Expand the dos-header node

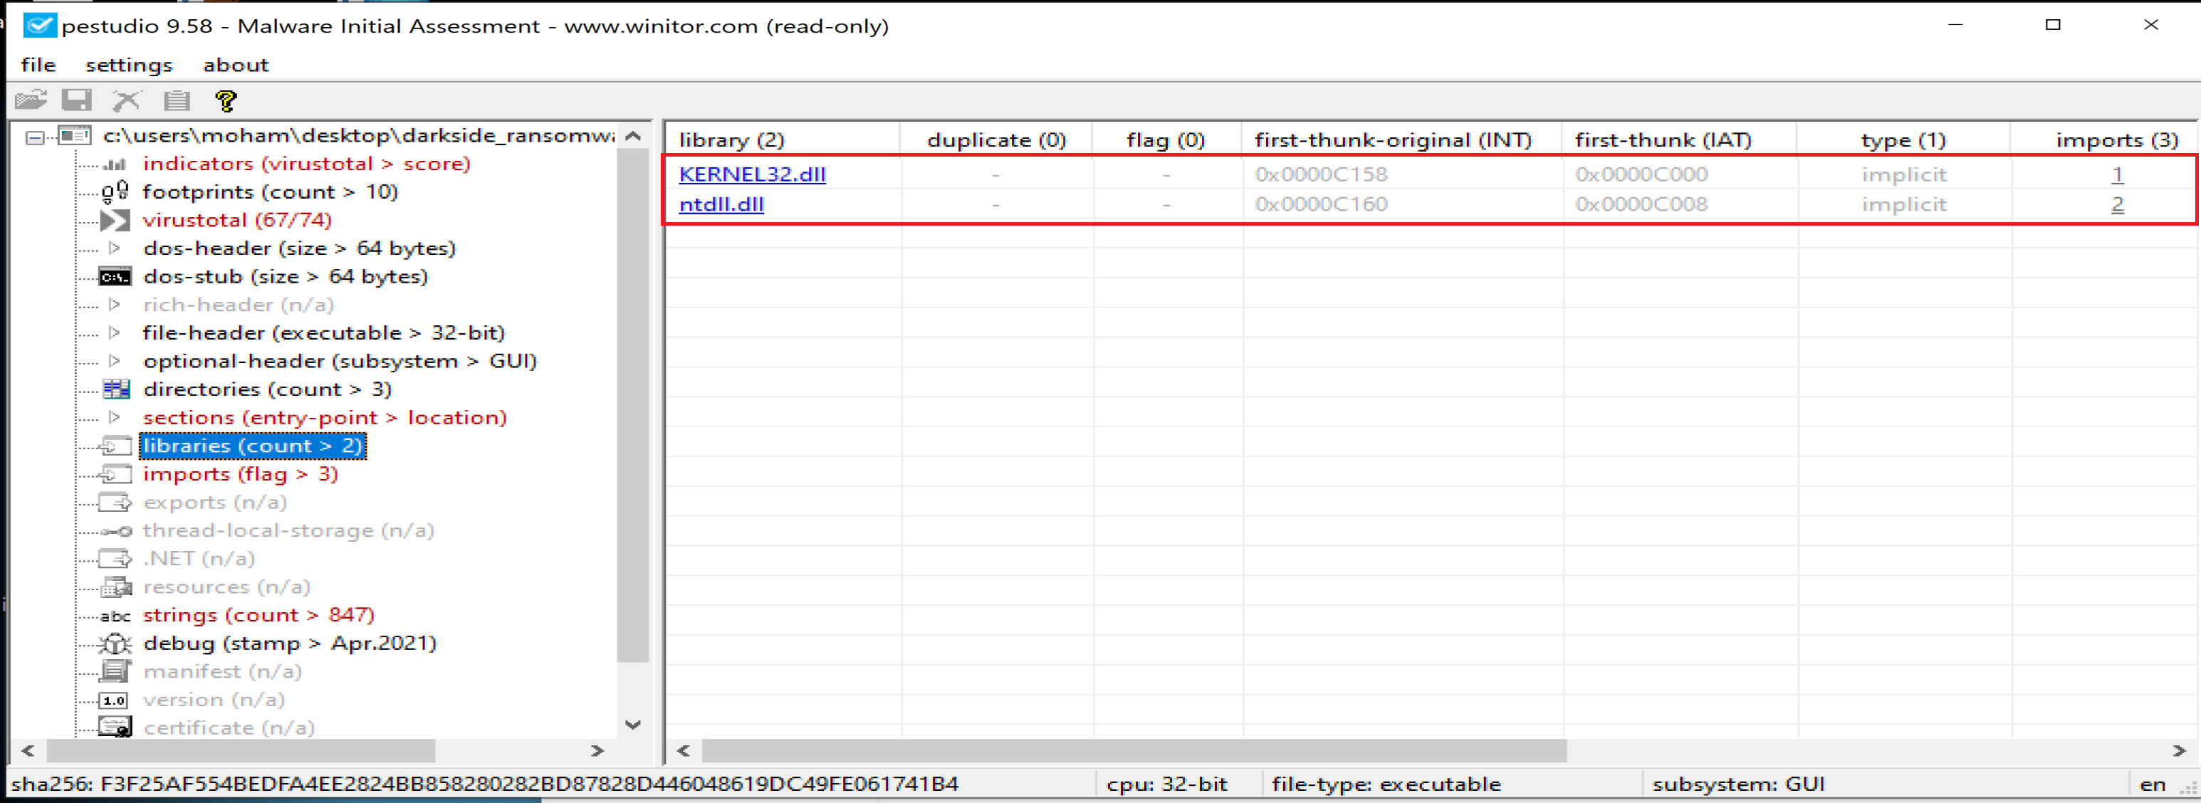pos(115,248)
